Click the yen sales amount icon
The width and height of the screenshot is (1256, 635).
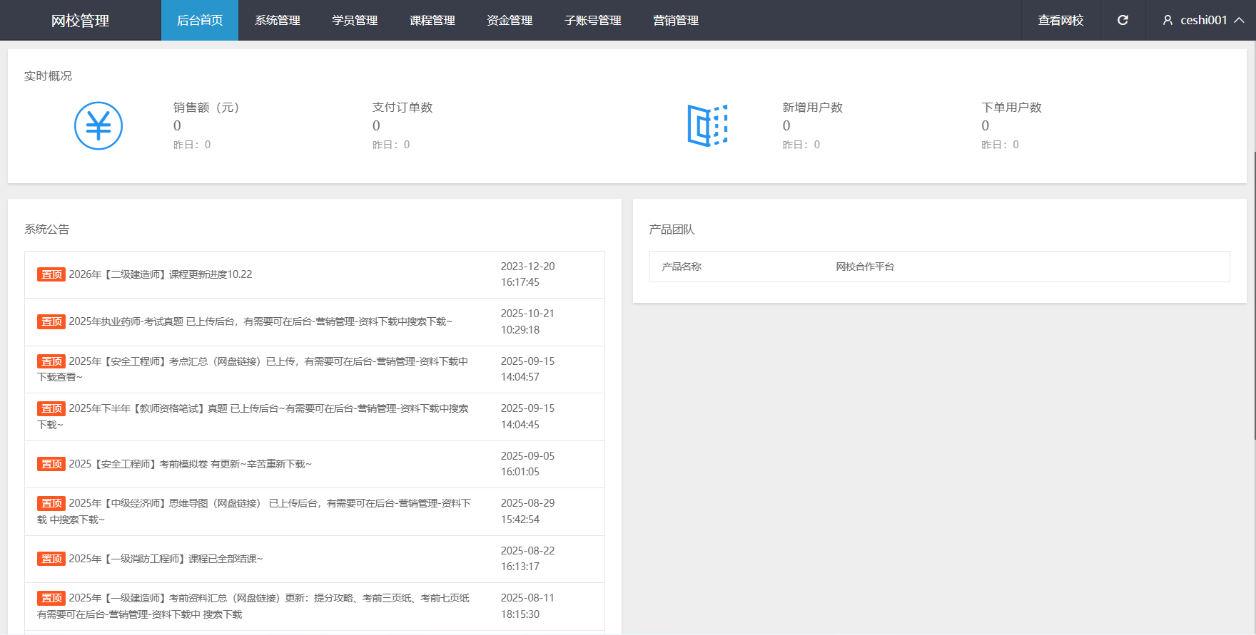[98, 126]
